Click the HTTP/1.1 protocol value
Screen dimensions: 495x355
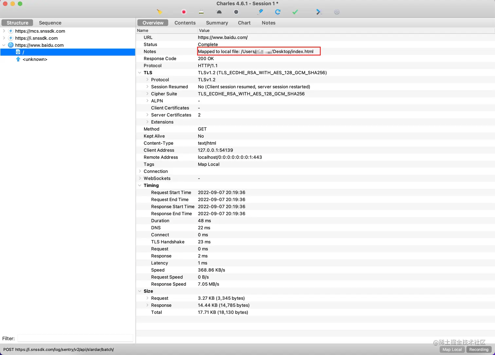coord(208,65)
